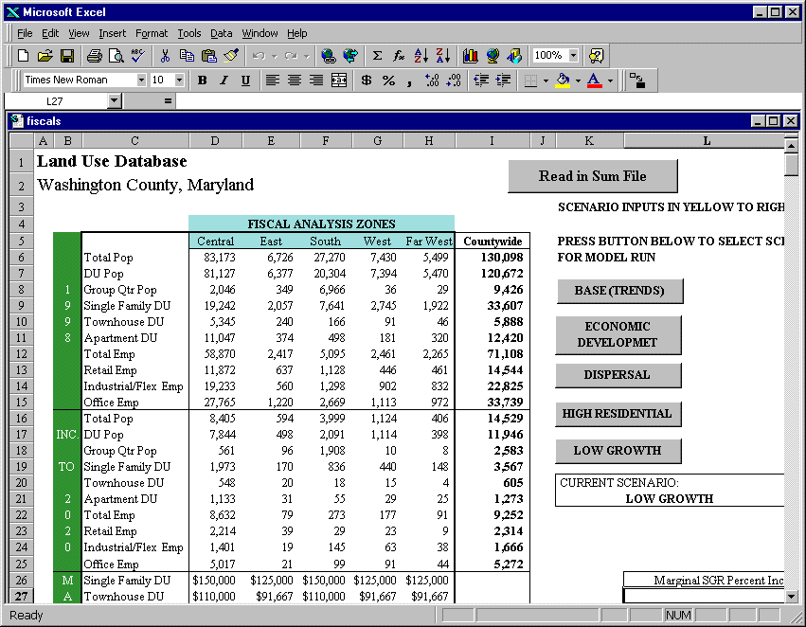Expand the Redo history dropdown
Image resolution: width=806 pixels, height=627 pixels.
pyautogui.click(x=307, y=56)
